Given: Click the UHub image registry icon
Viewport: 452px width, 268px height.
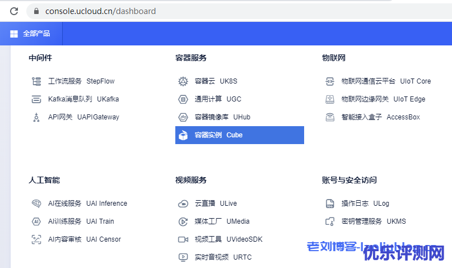Looking at the screenshot, I should point(183,117).
